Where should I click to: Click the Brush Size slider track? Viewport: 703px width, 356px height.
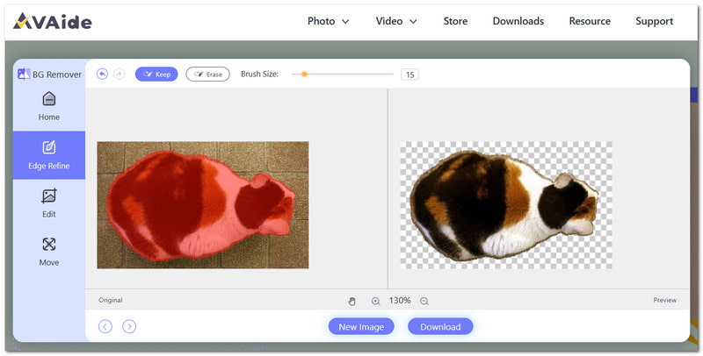343,75
